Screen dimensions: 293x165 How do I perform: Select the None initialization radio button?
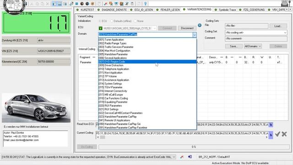pos(136,21)
